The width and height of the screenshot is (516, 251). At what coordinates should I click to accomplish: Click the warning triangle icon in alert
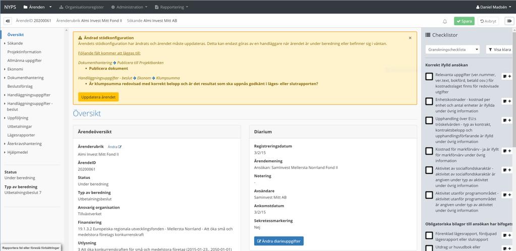click(80, 38)
